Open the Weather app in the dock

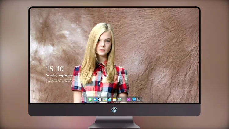point(95,99)
